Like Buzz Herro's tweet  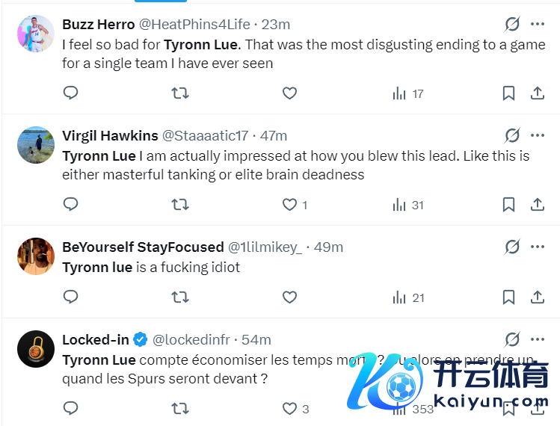click(289, 93)
